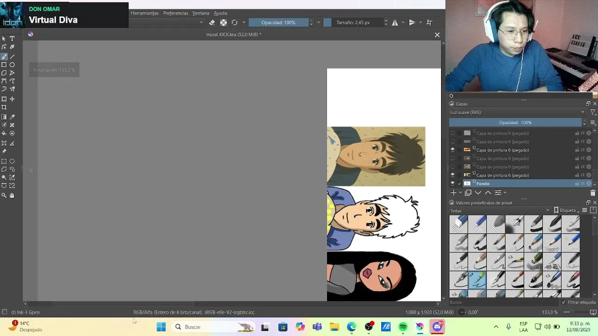Toggle vertical mirror mode

click(x=412, y=22)
